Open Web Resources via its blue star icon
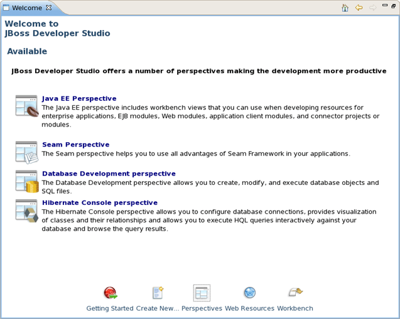Screen dimensions: 400x319 point(249,293)
